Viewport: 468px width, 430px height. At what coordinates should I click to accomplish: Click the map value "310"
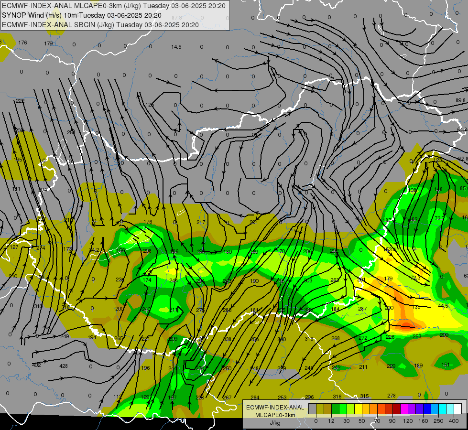point(38,306)
